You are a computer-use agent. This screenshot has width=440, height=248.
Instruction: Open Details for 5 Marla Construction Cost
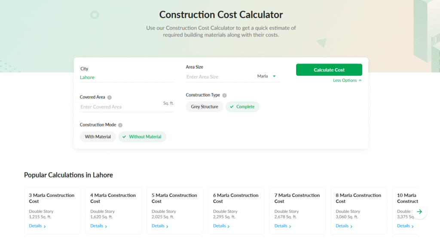pos(160,226)
